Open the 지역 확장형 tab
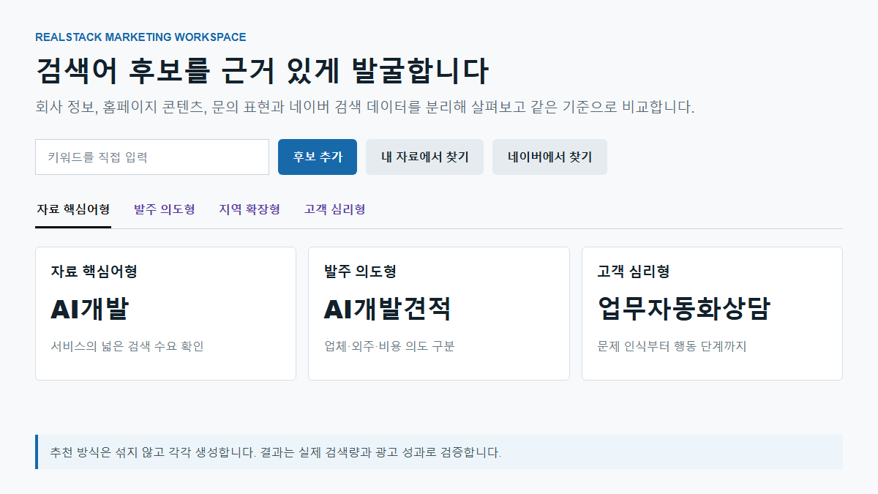 [x=249, y=210]
